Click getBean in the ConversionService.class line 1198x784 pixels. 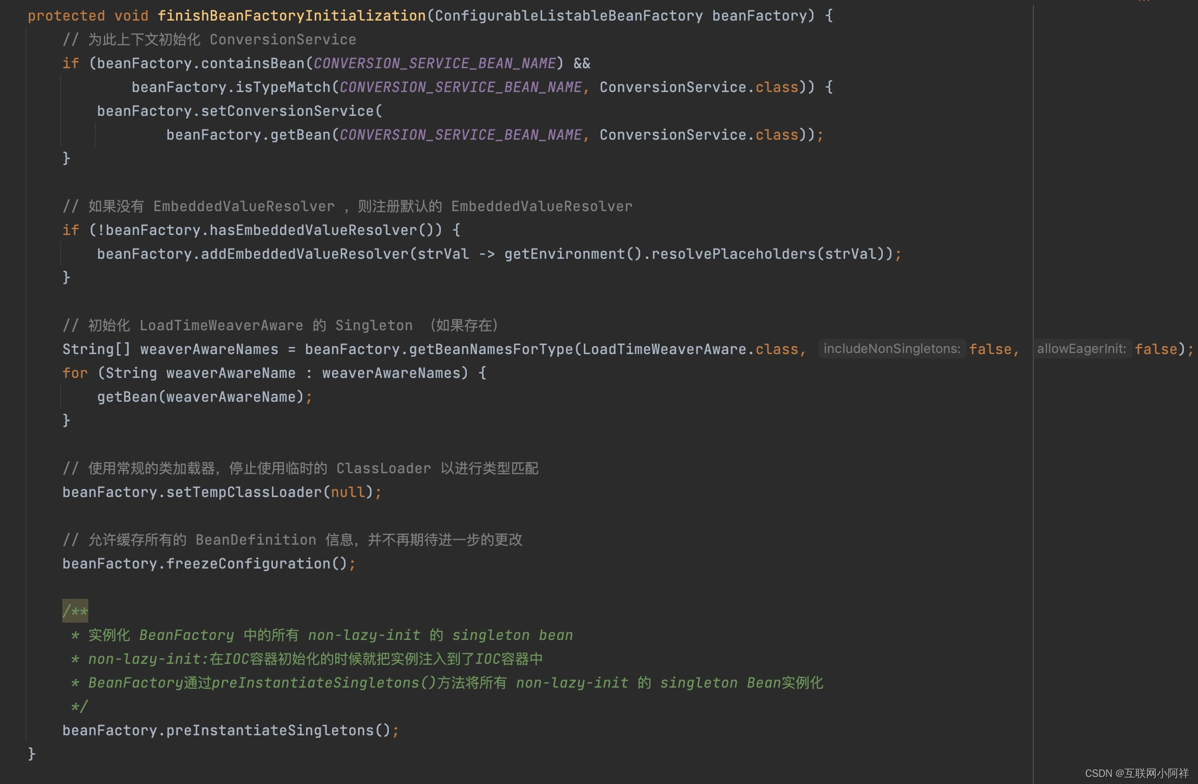[300, 135]
